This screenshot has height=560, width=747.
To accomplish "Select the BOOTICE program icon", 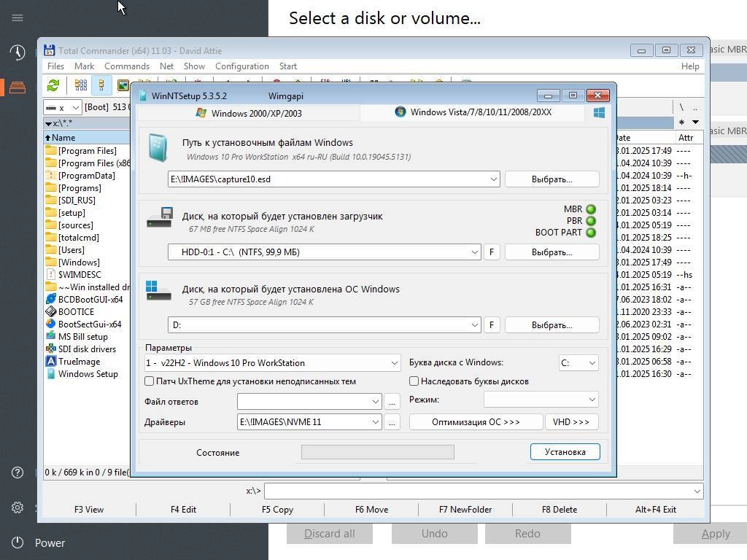I will tap(51, 311).
